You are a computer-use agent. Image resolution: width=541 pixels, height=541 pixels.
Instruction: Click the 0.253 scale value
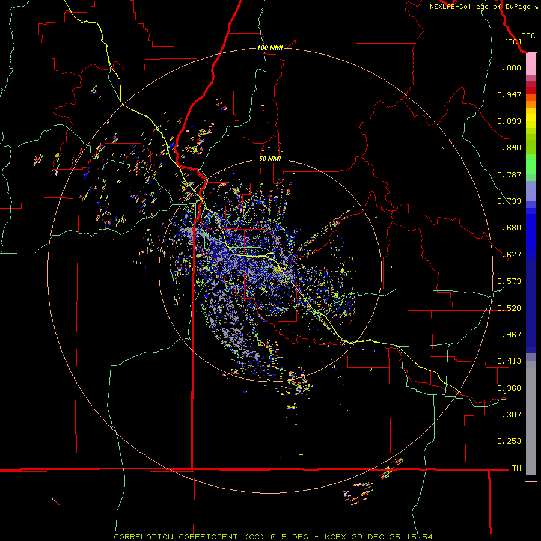coord(509,441)
